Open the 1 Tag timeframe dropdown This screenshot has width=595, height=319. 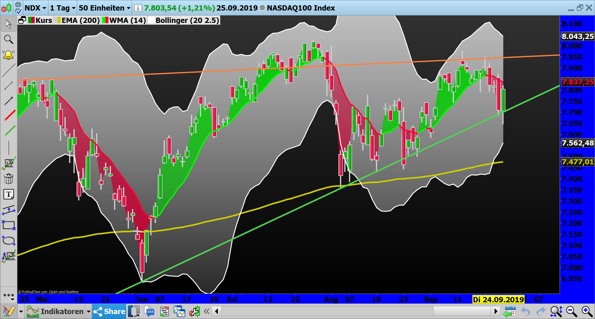click(63, 8)
